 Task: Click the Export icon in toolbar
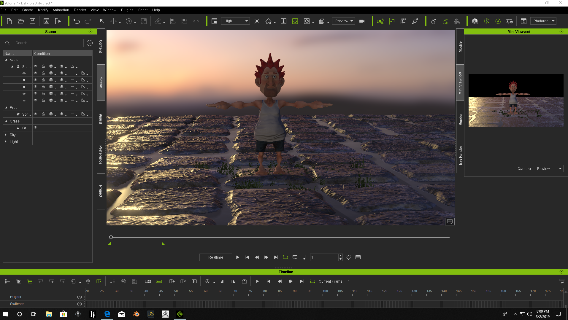(58, 21)
